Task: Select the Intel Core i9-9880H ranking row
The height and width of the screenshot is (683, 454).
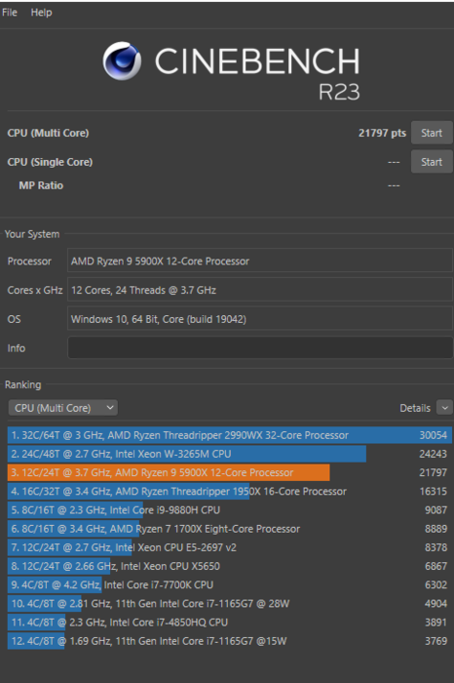Action: (230, 510)
